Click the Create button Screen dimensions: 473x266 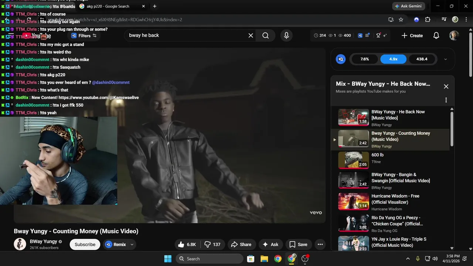coord(412,35)
